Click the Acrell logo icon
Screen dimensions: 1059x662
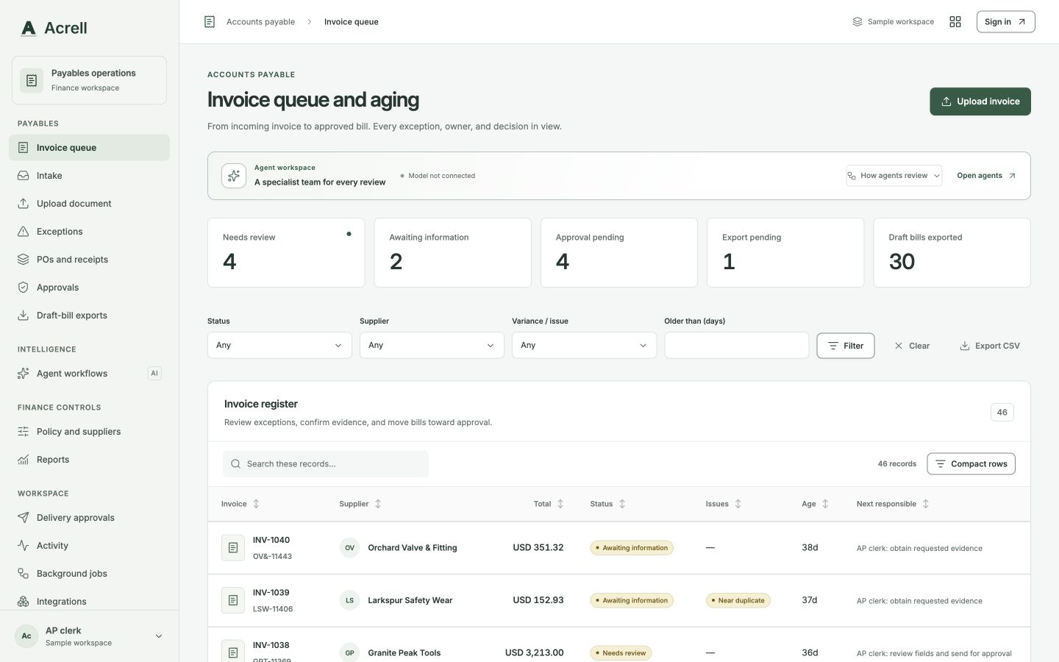pyautogui.click(x=29, y=28)
